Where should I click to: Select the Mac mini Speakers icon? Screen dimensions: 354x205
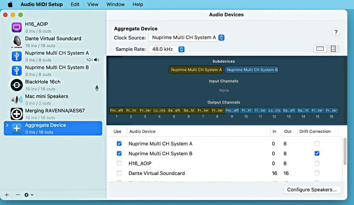point(17,100)
